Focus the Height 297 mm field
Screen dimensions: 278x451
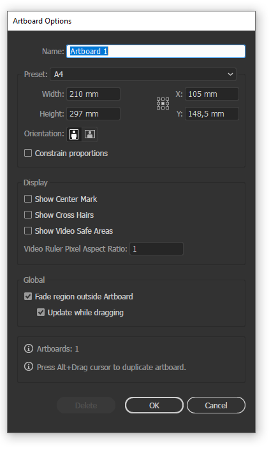coord(93,114)
